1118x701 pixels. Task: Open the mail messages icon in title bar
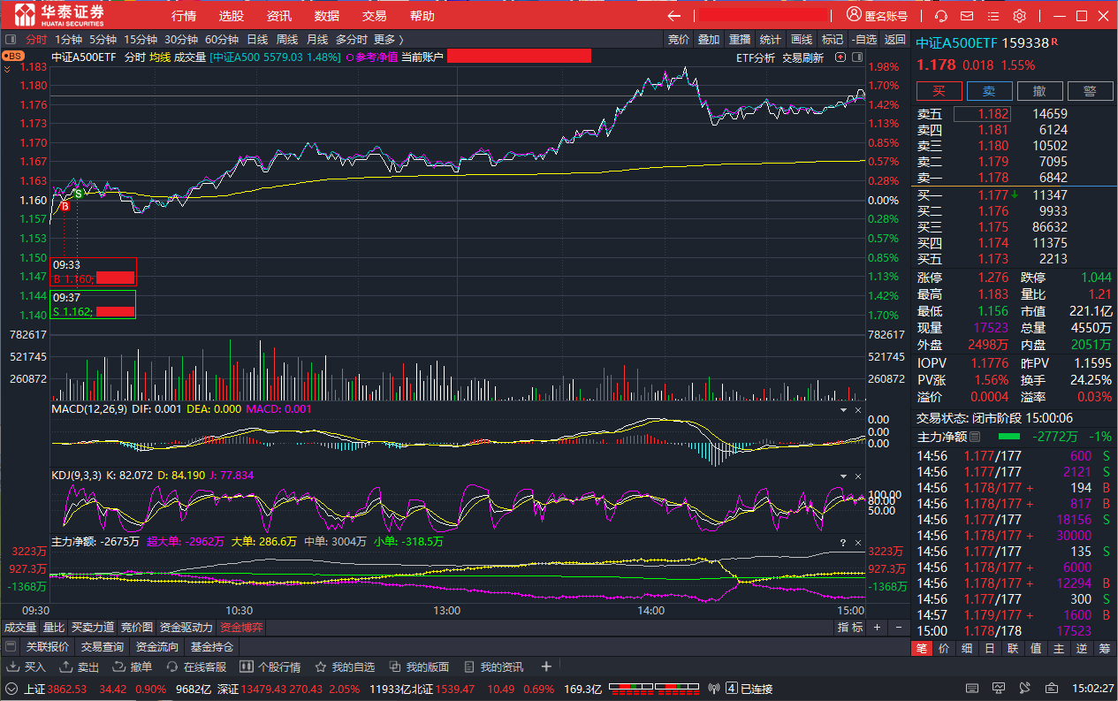[x=967, y=16]
